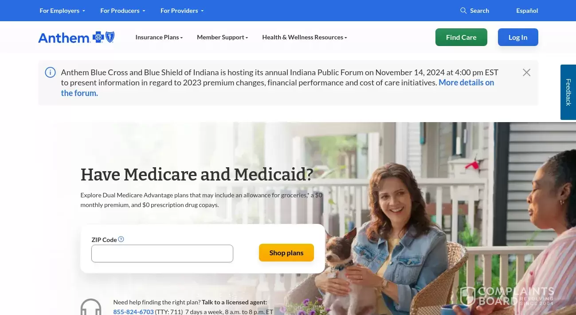Click the Find Care button
This screenshot has height=315, width=576.
click(461, 37)
